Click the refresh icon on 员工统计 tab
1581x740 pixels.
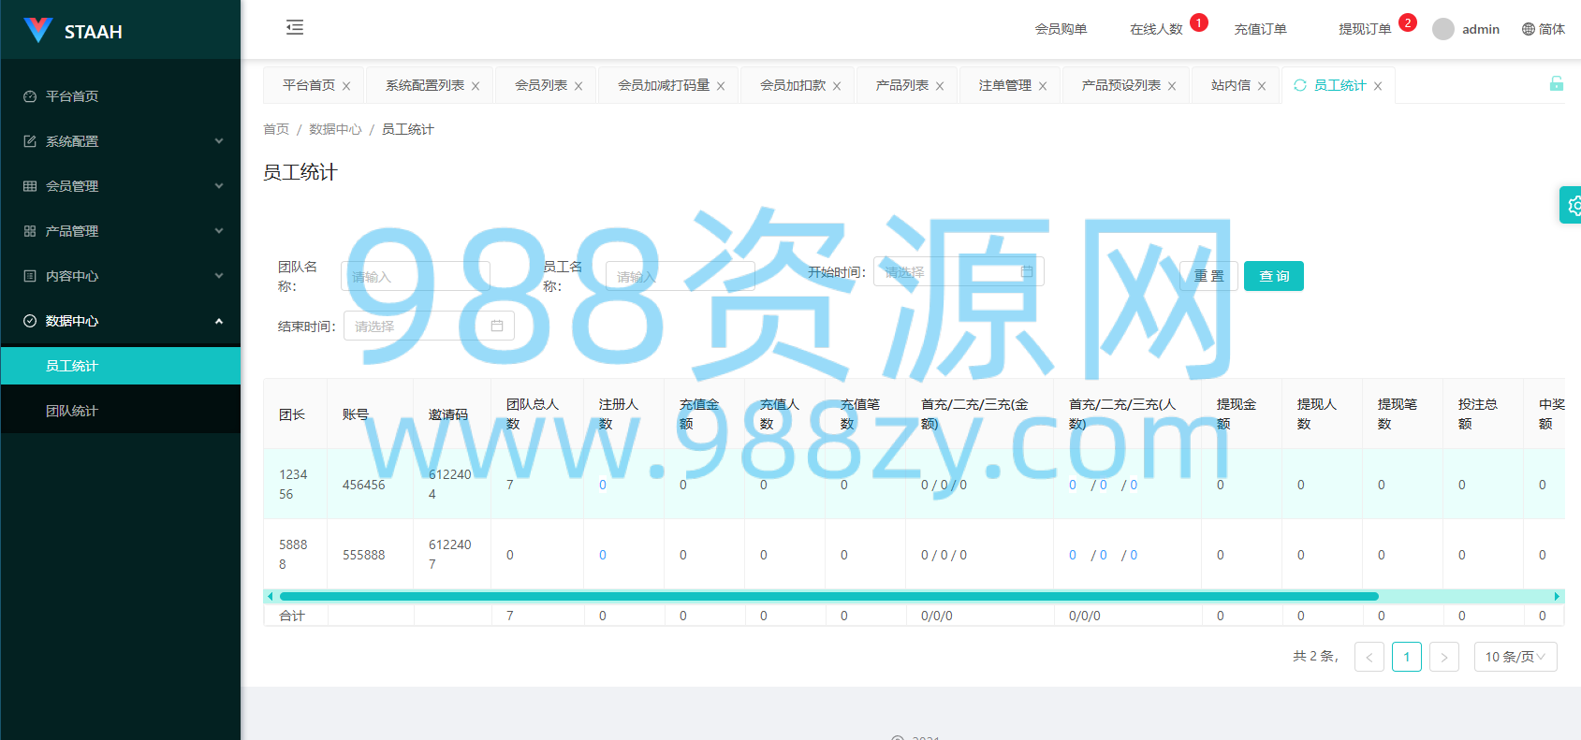click(1300, 85)
